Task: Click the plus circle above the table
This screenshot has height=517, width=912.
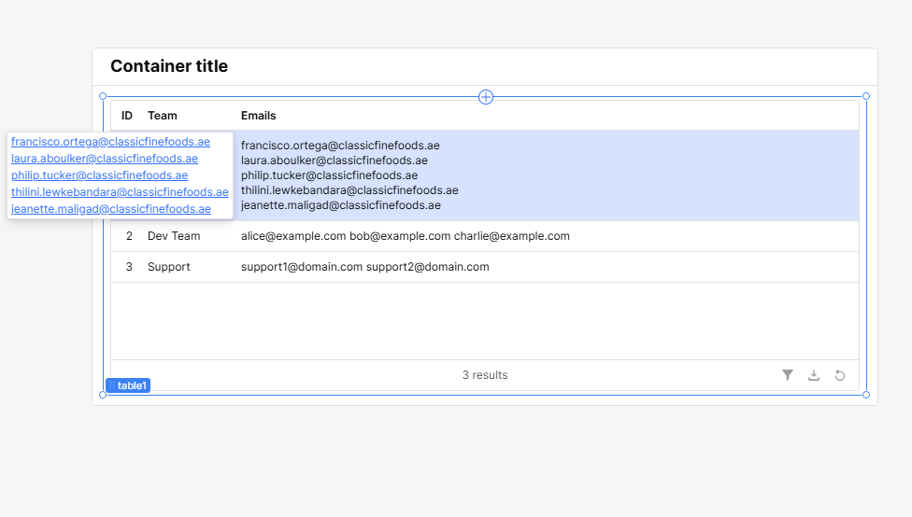Action: tap(486, 97)
